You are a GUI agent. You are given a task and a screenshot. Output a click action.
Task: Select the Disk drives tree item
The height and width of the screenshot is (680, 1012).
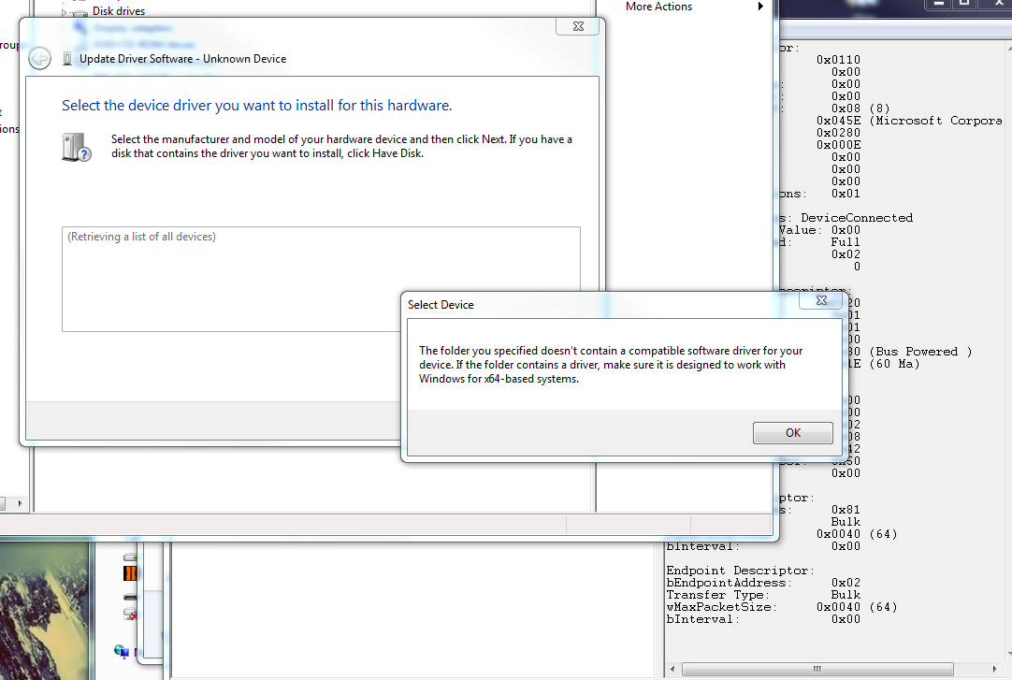pyautogui.click(x=119, y=11)
